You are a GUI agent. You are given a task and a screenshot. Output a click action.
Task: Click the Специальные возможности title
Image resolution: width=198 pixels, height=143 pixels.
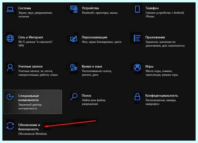coord(28,98)
